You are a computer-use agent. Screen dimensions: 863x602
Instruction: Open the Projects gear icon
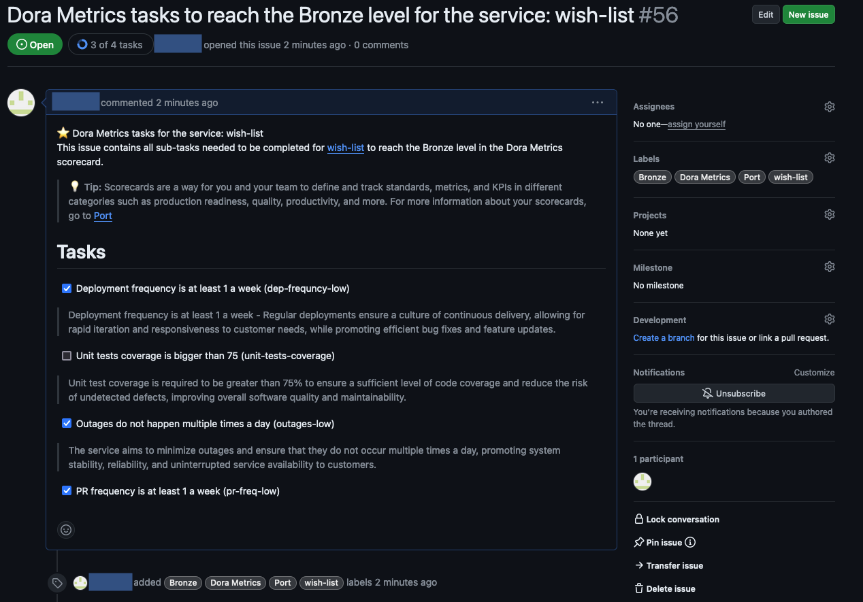(x=829, y=214)
